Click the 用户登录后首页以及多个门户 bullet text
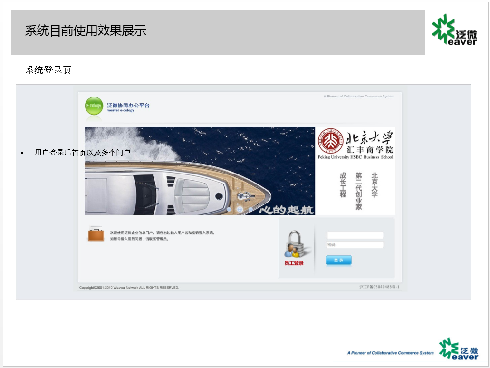Image resolution: width=490 pixels, height=368 pixels. (82, 153)
